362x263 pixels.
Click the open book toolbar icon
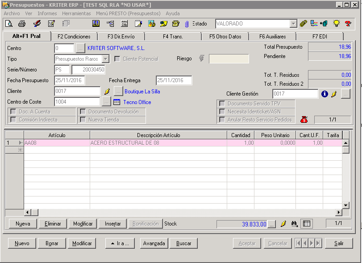[96, 24]
